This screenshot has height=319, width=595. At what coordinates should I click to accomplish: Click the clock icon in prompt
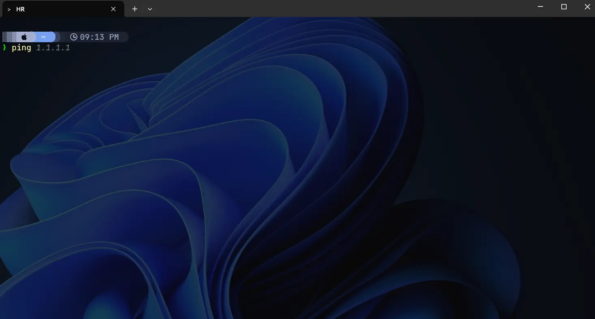tap(73, 37)
